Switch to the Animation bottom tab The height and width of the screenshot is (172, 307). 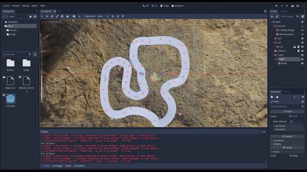79,166
